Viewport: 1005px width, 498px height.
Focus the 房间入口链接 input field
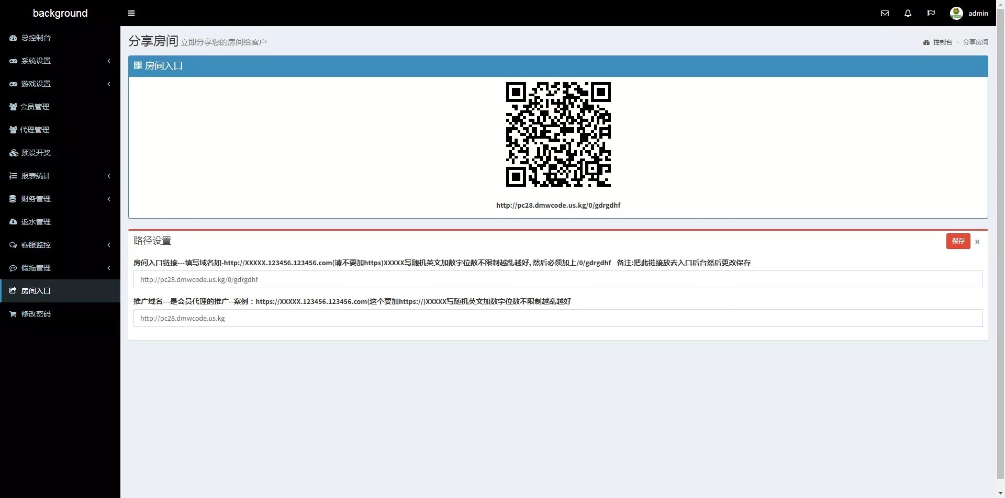tap(558, 279)
